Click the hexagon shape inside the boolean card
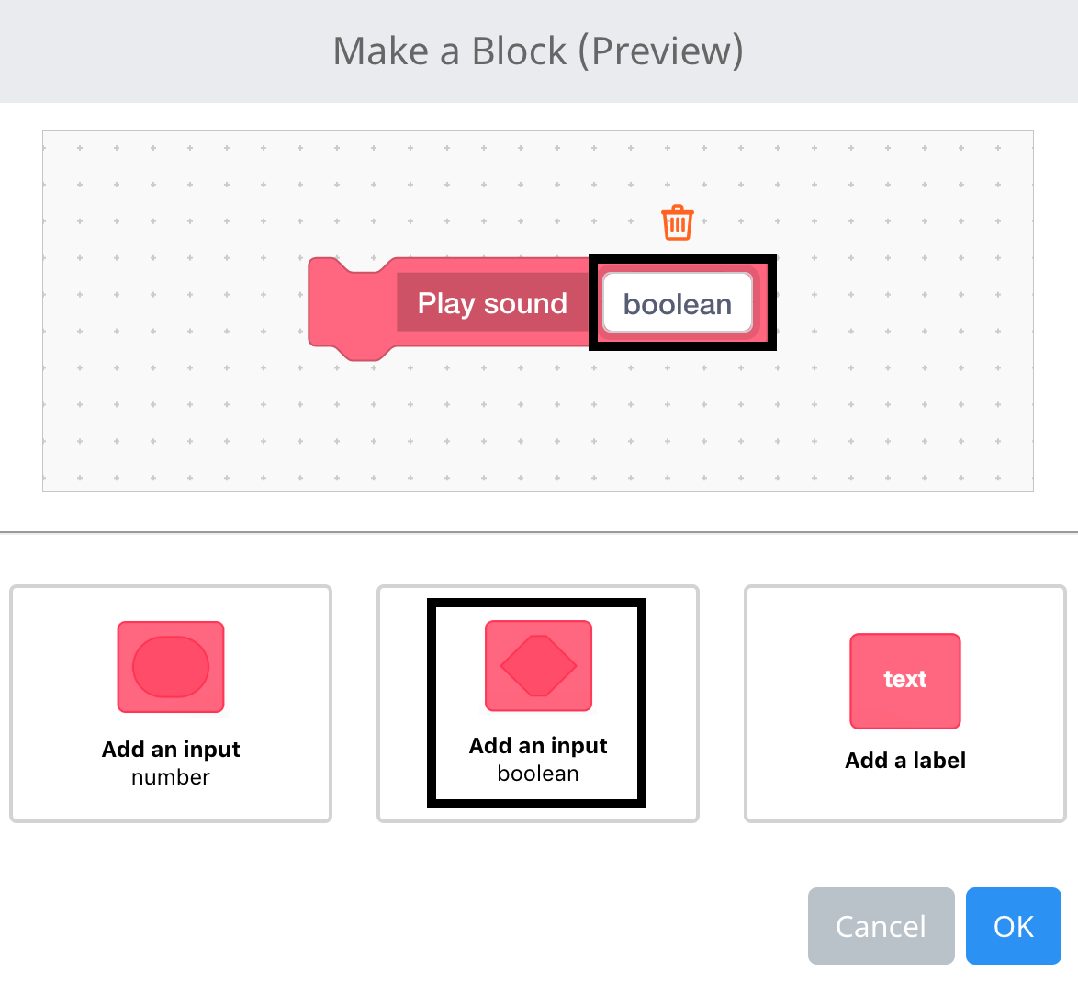This screenshot has height=994, width=1078. pos(537,664)
